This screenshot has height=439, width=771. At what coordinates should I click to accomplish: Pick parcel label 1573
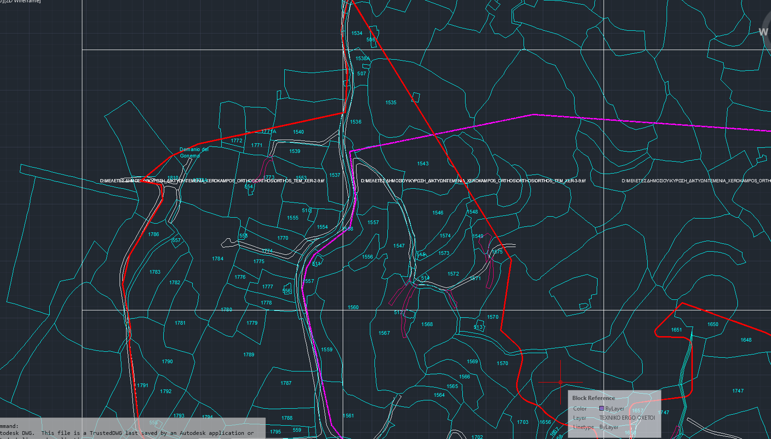tap(443, 253)
